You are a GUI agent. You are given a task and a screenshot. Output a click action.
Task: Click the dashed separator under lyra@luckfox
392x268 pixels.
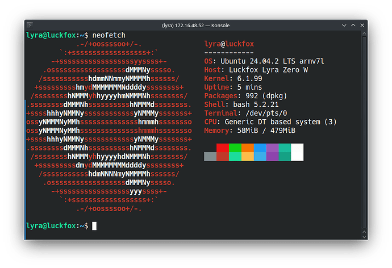pos(229,53)
